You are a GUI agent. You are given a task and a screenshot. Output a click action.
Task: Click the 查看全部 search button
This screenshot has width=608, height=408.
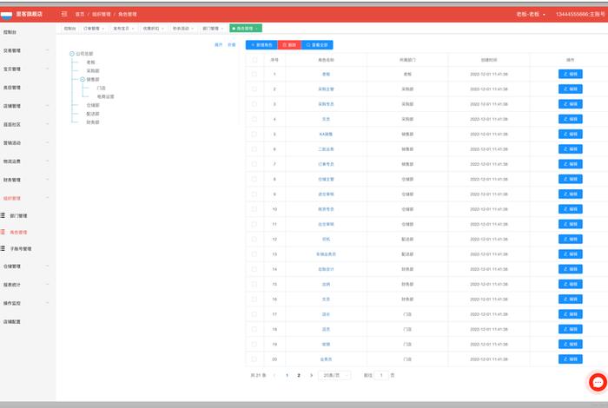click(x=317, y=44)
